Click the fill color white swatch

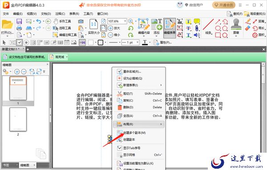91,42
